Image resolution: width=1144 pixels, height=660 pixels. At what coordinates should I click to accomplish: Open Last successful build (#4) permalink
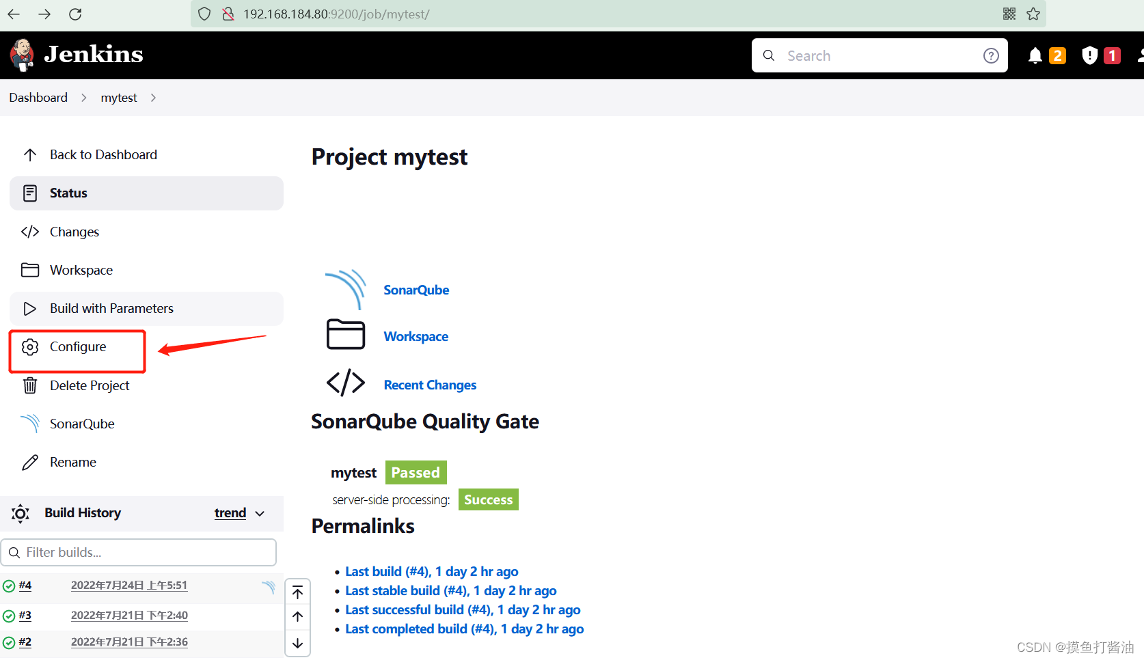click(x=463, y=609)
